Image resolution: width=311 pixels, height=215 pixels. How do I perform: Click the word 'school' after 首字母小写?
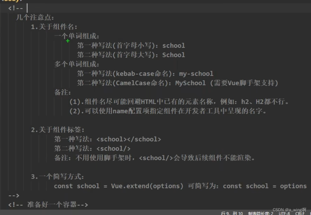click(174, 46)
